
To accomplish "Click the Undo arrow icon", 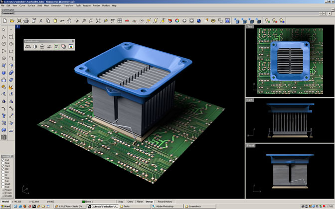I will pos(62,21).
